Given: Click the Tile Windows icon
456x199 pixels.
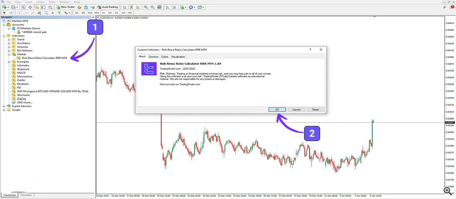Looking at the screenshot, I should click(x=159, y=7).
